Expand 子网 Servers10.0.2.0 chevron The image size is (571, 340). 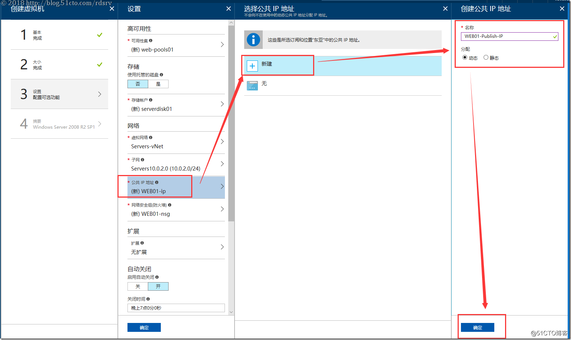(222, 164)
